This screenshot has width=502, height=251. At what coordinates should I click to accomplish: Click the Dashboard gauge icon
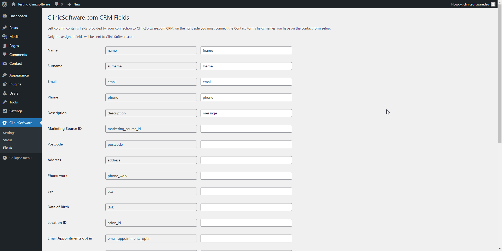coord(5,16)
